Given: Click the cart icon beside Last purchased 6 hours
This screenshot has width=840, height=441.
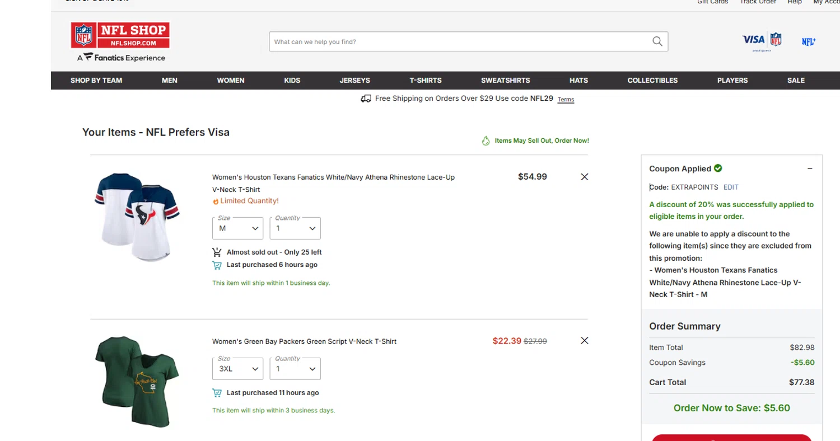Looking at the screenshot, I should tap(217, 265).
